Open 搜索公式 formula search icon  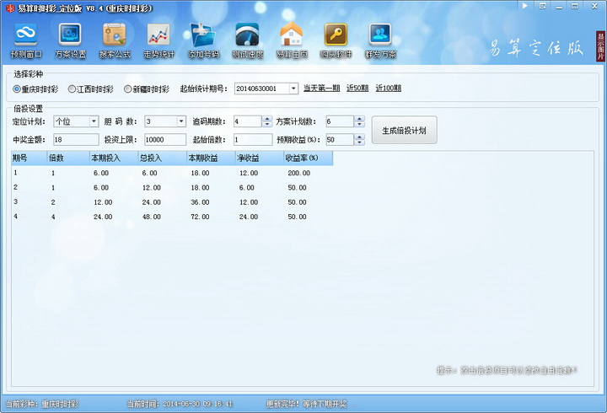pyautogui.click(x=114, y=35)
